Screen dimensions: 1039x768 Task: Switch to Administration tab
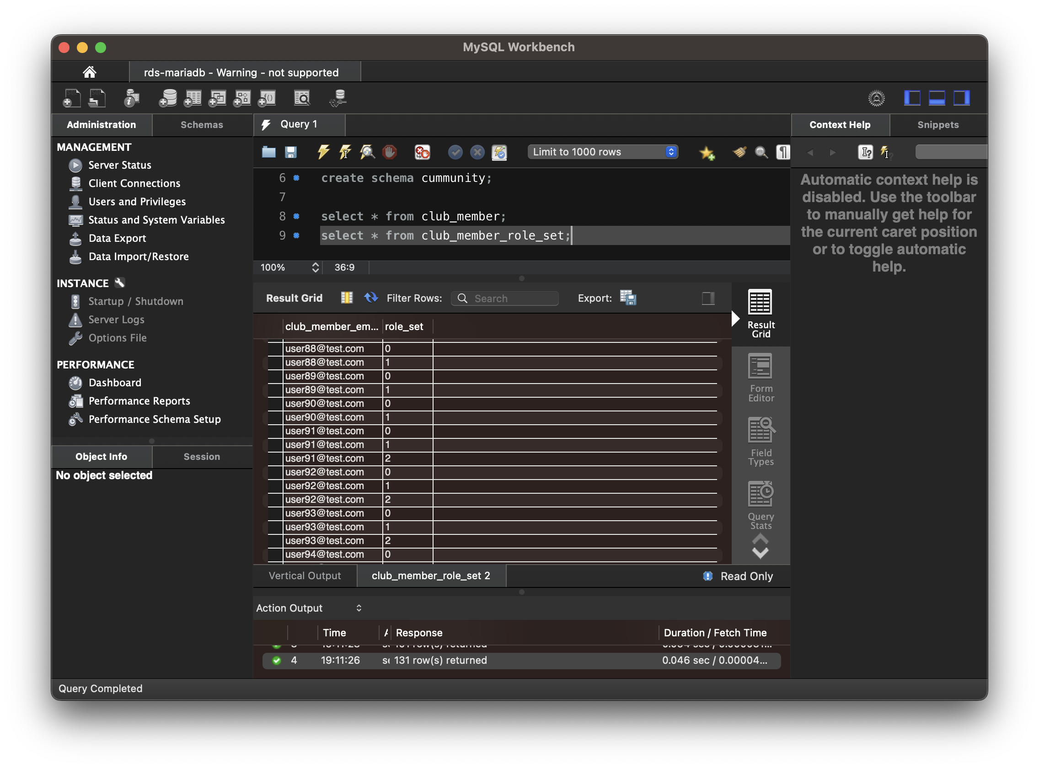click(x=102, y=125)
